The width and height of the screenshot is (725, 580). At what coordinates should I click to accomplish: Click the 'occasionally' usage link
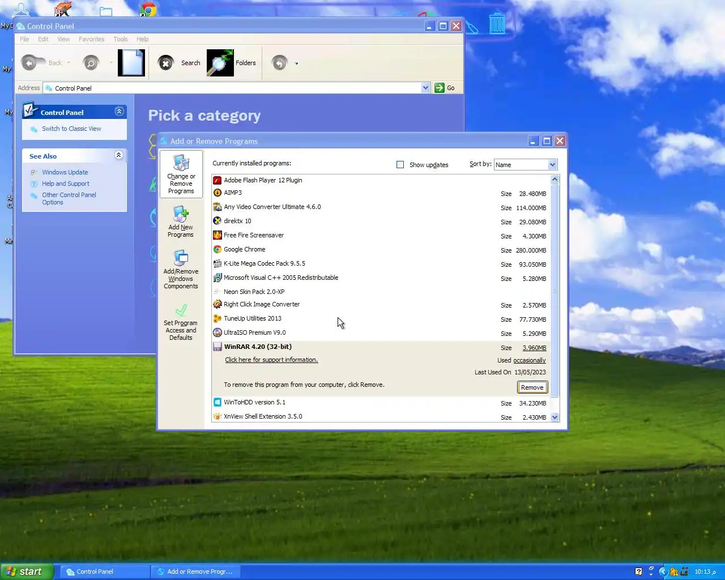[529, 360]
